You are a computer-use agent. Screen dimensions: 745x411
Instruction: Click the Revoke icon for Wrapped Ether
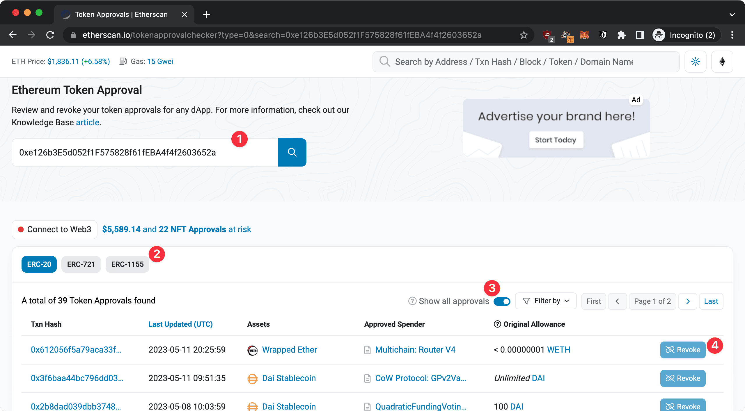click(x=683, y=349)
